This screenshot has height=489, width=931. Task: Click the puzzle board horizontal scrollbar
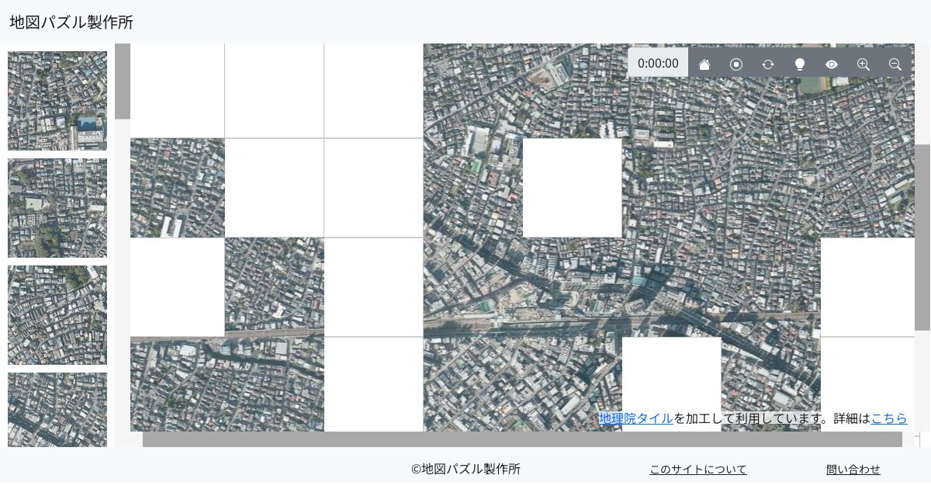coord(521,439)
